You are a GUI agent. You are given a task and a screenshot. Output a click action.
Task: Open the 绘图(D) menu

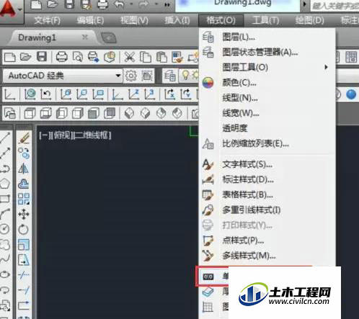click(309, 20)
